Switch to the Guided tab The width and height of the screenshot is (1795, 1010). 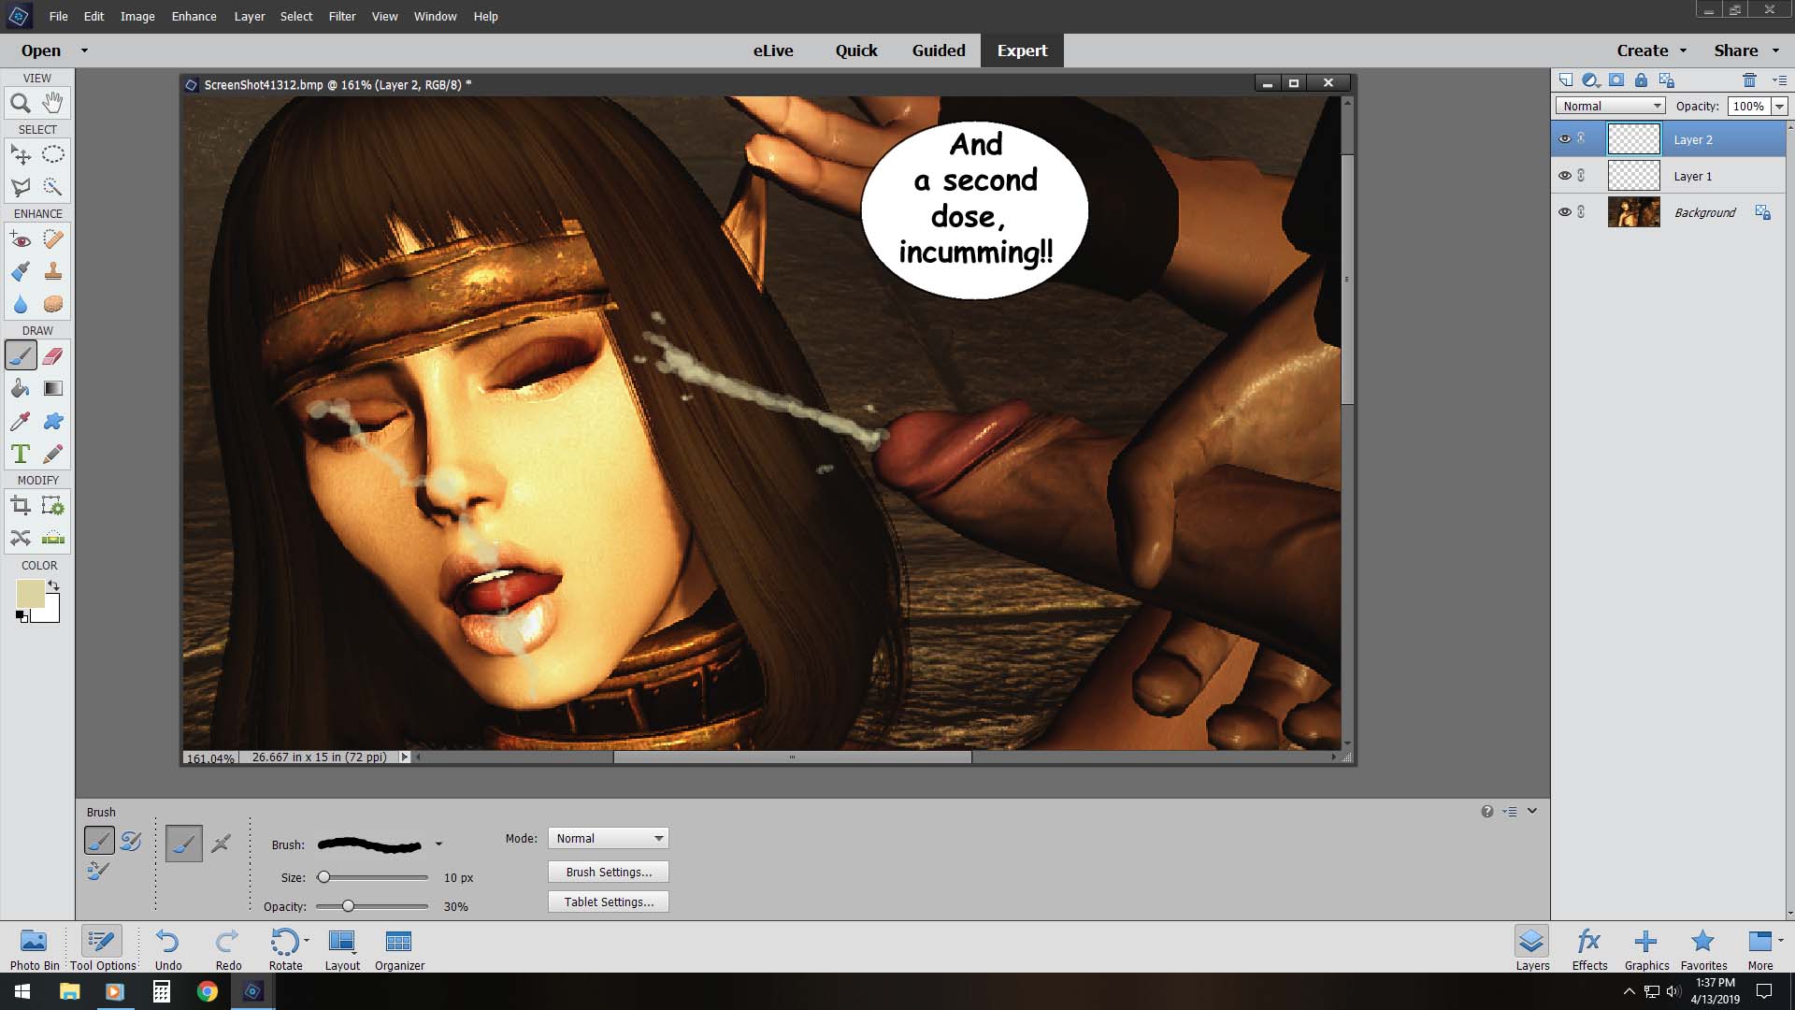click(x=939, y=50)
